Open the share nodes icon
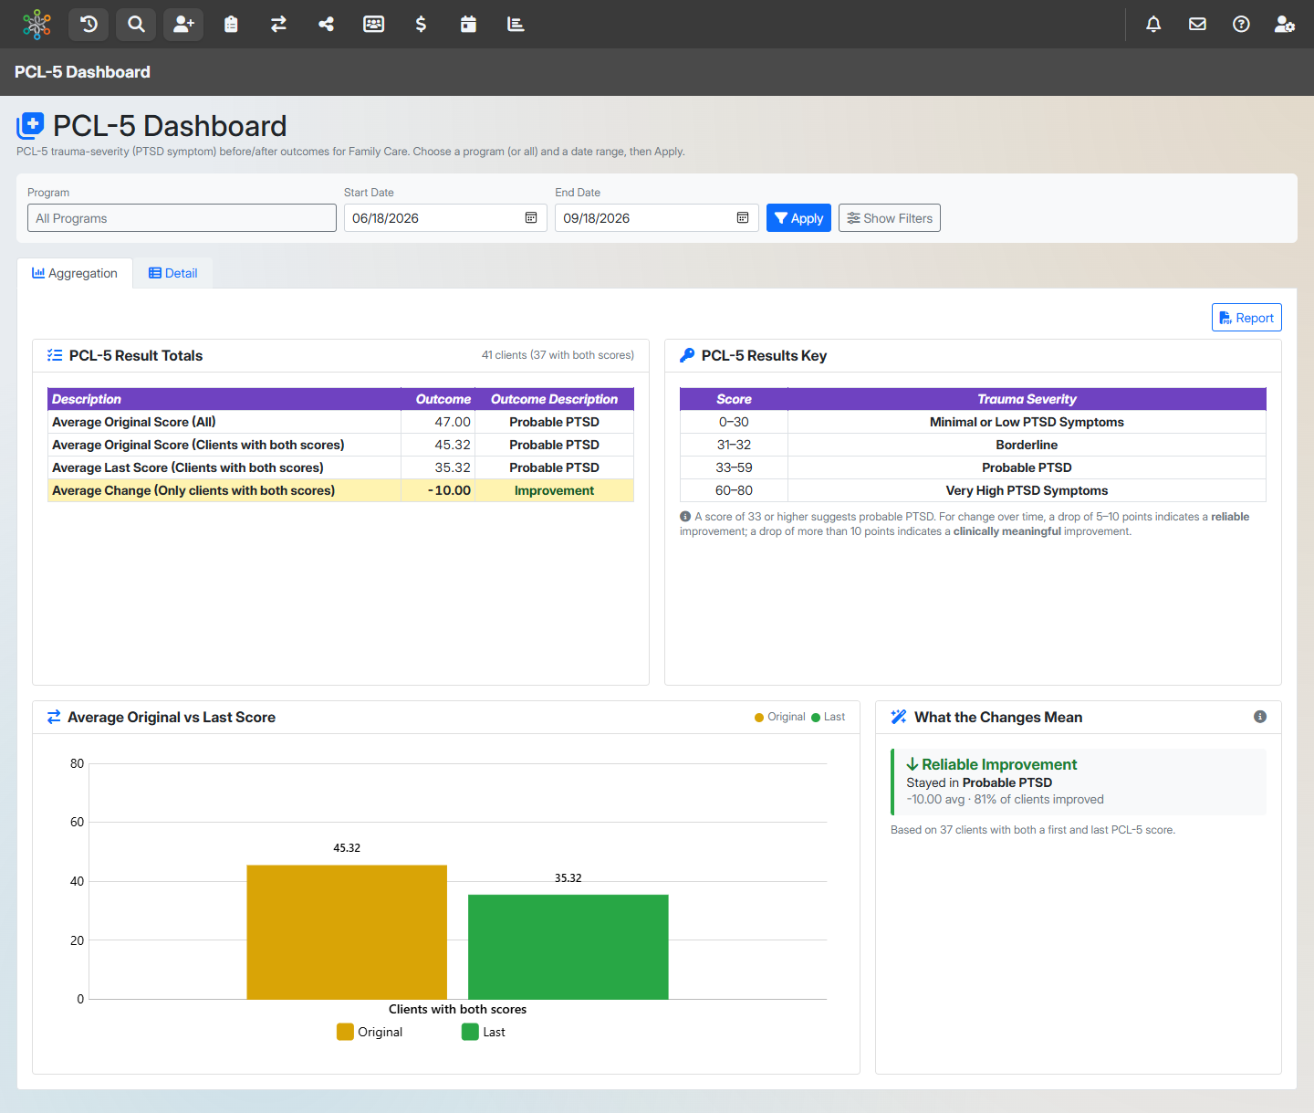Screen dimensions: 1314x1113 click(x=326, y=24)
